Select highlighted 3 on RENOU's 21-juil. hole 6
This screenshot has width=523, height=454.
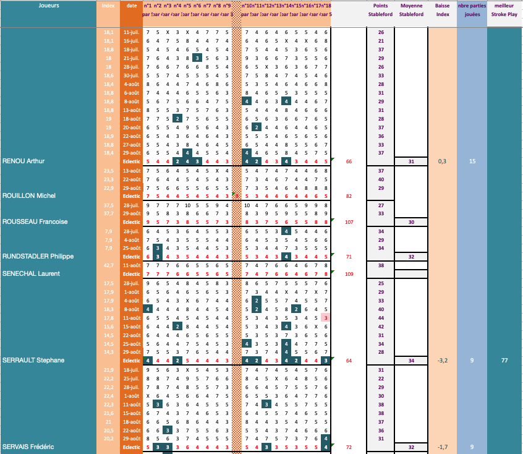pyautogui.click(x=197, y=58)
